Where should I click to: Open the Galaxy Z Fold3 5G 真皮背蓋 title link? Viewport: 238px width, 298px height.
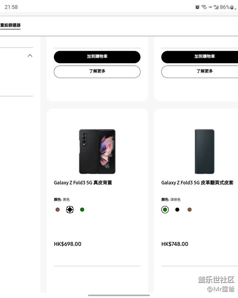[x=83, y=182]
